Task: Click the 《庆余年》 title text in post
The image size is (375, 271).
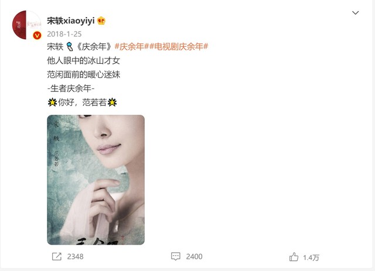Action: [x=94, y=46]
